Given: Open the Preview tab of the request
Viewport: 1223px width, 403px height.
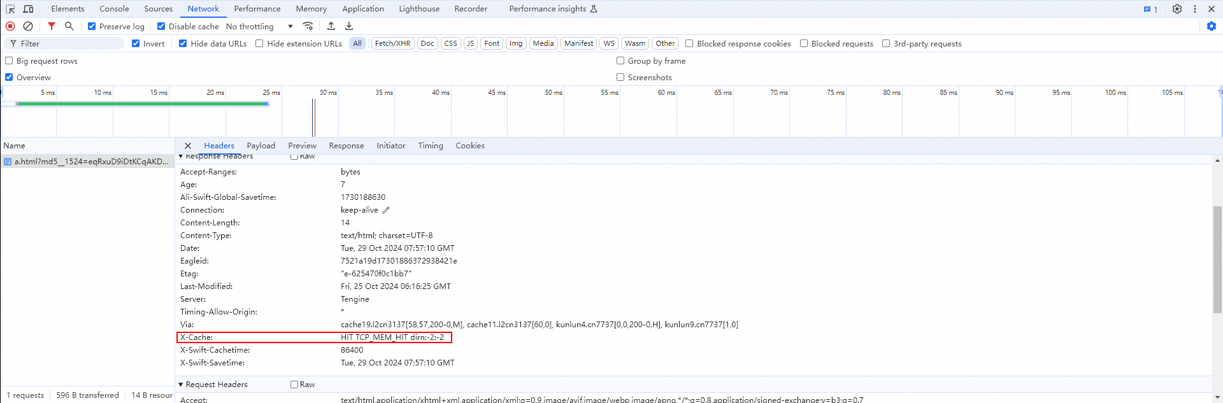Looking at the screenshot, I should (303, 146).
